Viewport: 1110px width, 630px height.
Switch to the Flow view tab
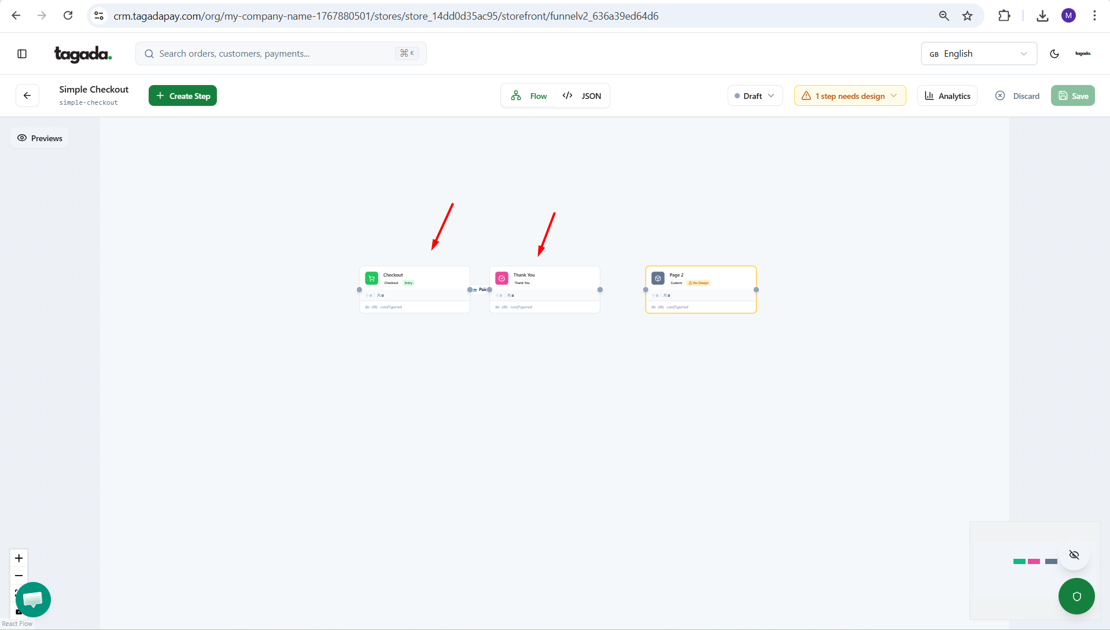click(x=529, y=96)
